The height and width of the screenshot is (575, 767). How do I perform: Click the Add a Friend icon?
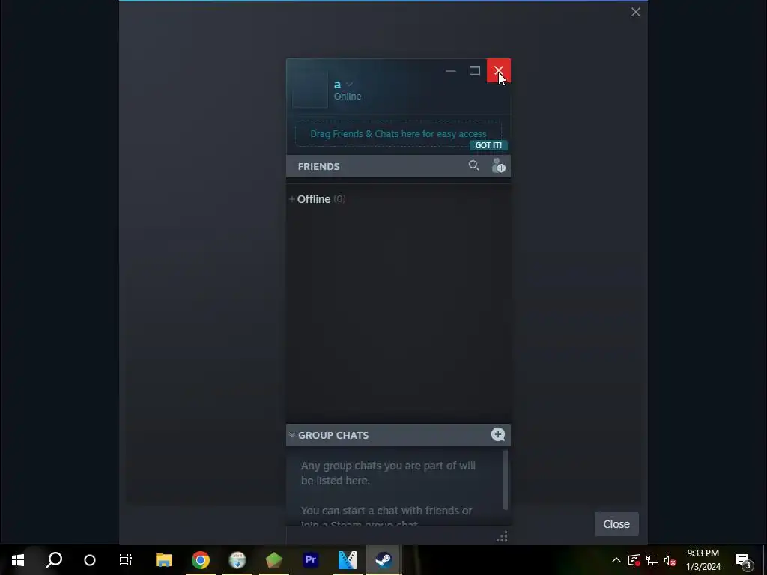[498, 165]
